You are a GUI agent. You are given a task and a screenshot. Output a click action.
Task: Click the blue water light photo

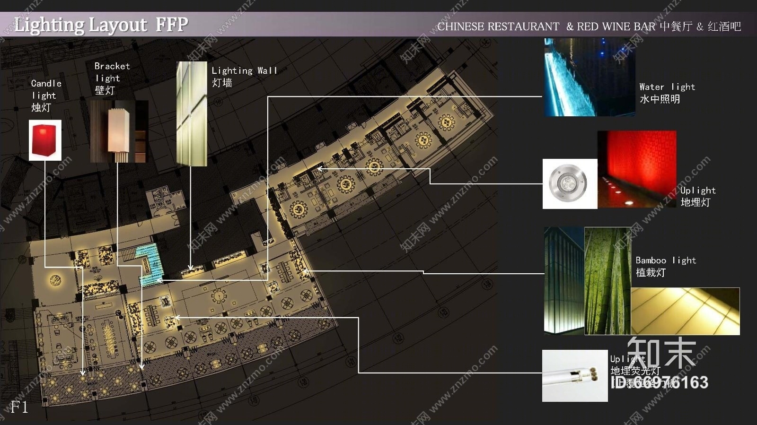click(590, 78)
